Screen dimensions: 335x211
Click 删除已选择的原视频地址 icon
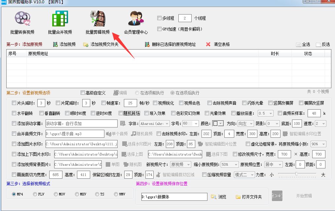tap(147, 44)
